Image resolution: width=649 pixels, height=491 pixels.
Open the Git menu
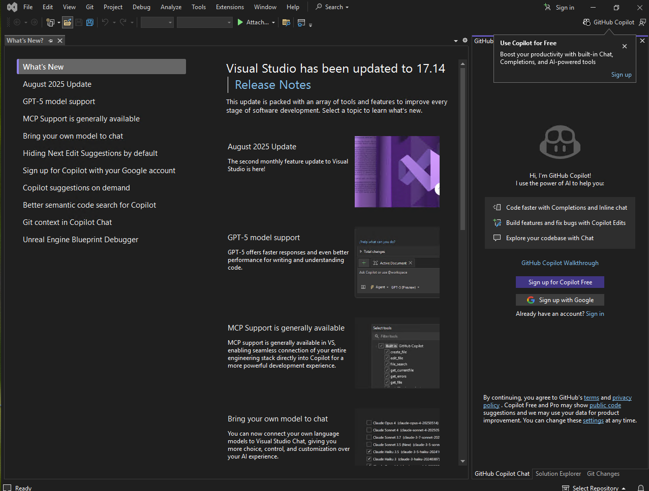pyautogui.click(x=90, y=7)
